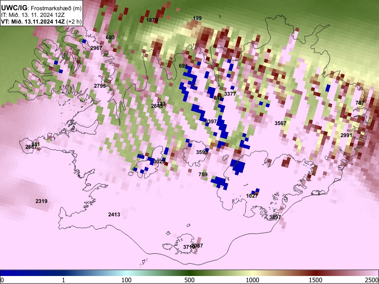Click the map value 1879
Screen dimensions: 379x284
coord(152,20)
